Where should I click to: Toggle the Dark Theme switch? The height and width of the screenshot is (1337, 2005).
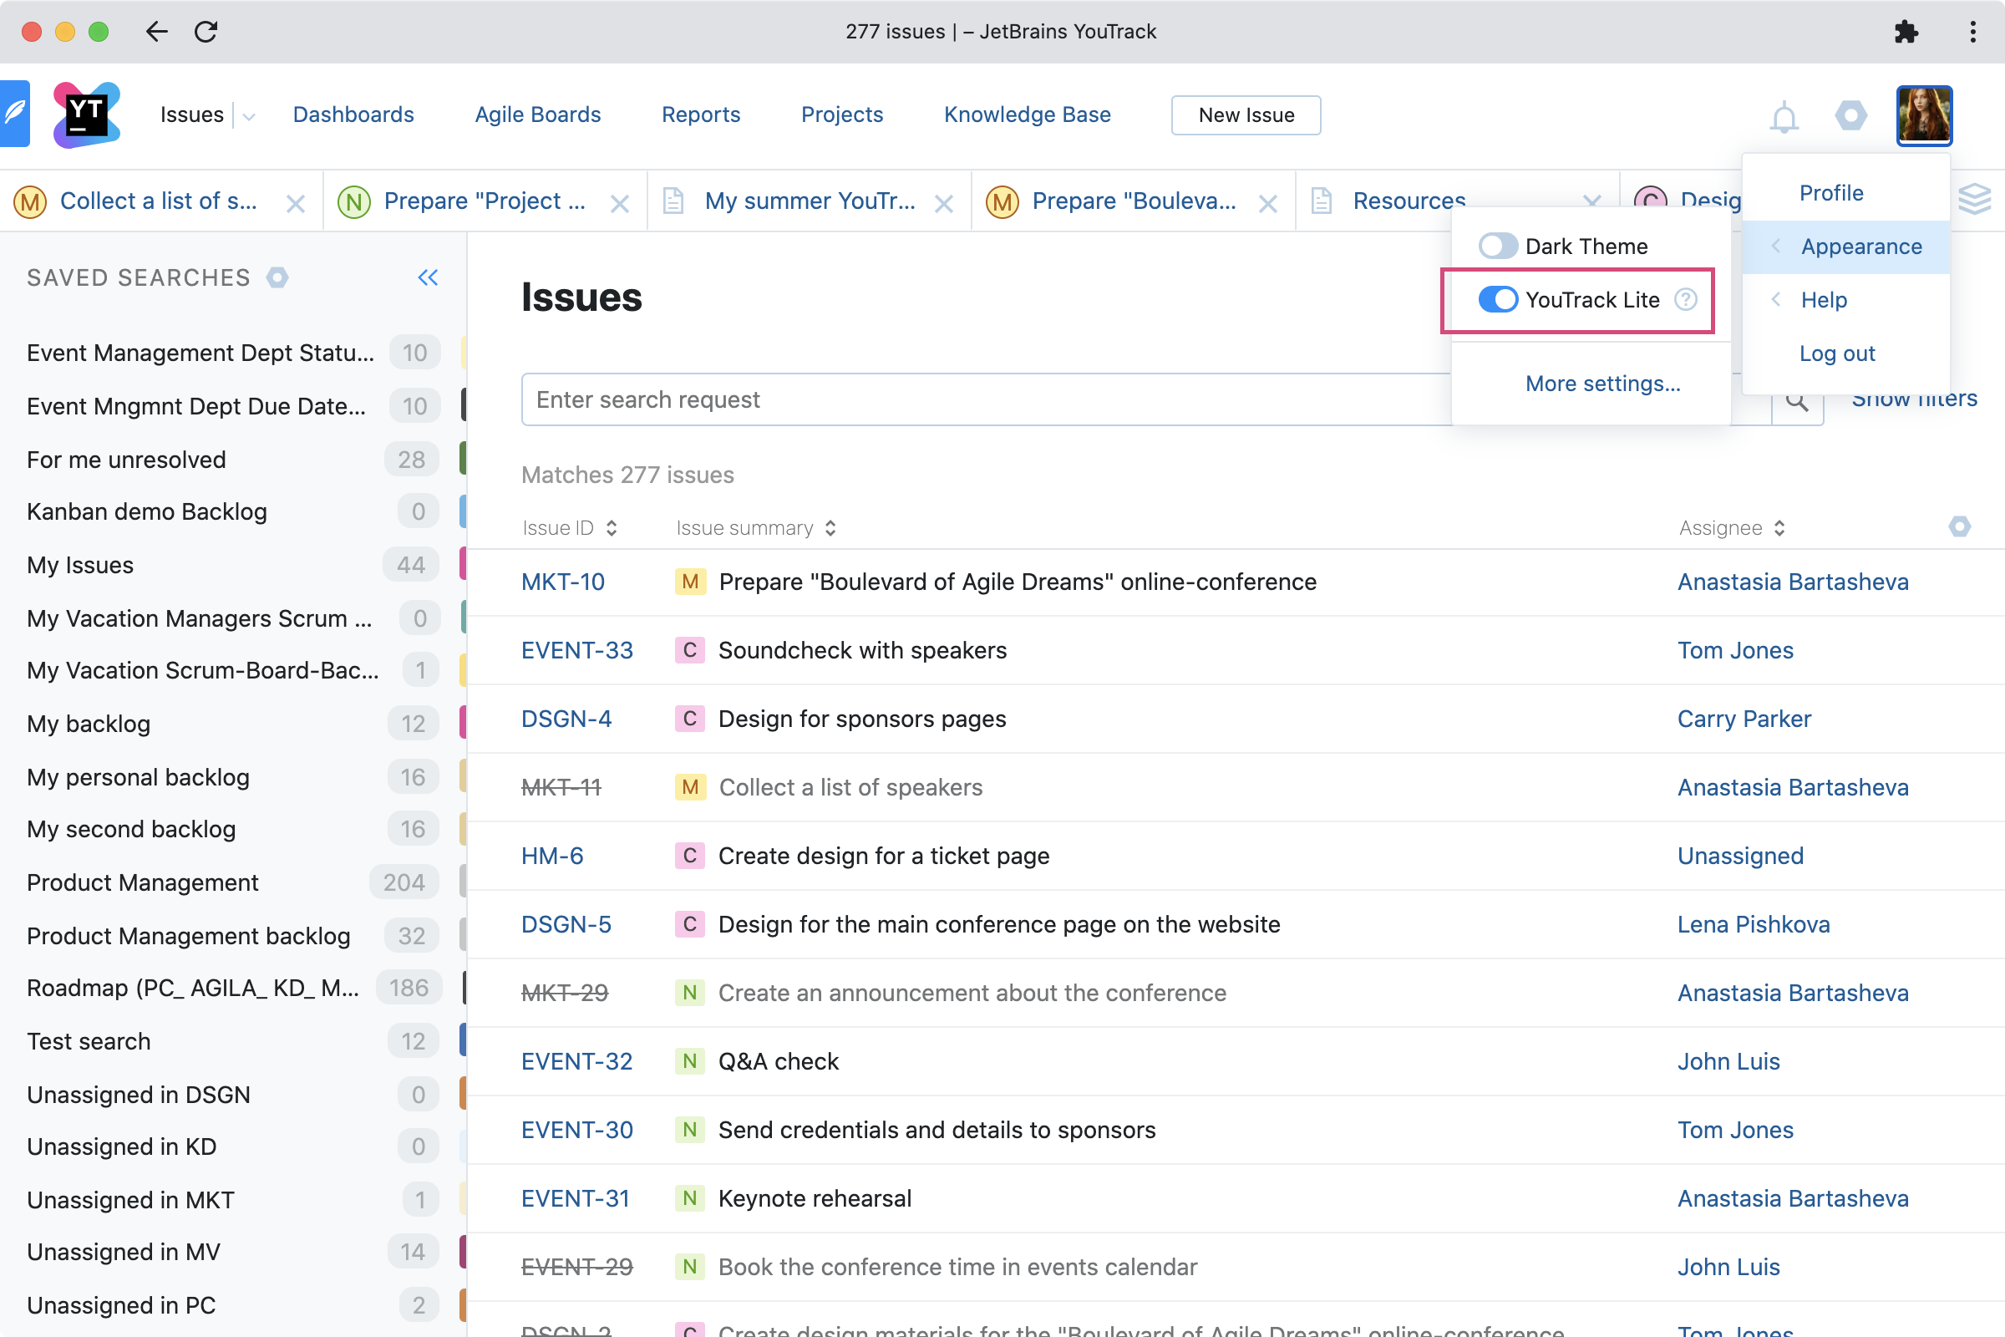click(1497, 246)
